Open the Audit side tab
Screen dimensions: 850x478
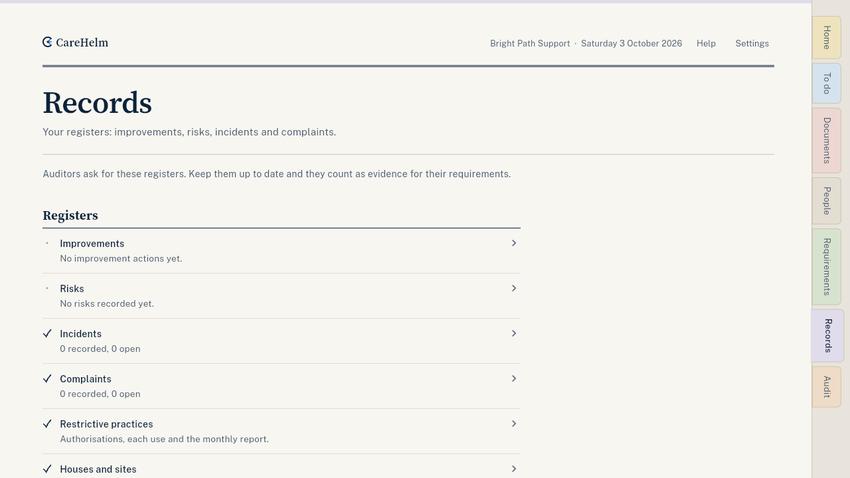pyautogui.click(x=827, y=386)
